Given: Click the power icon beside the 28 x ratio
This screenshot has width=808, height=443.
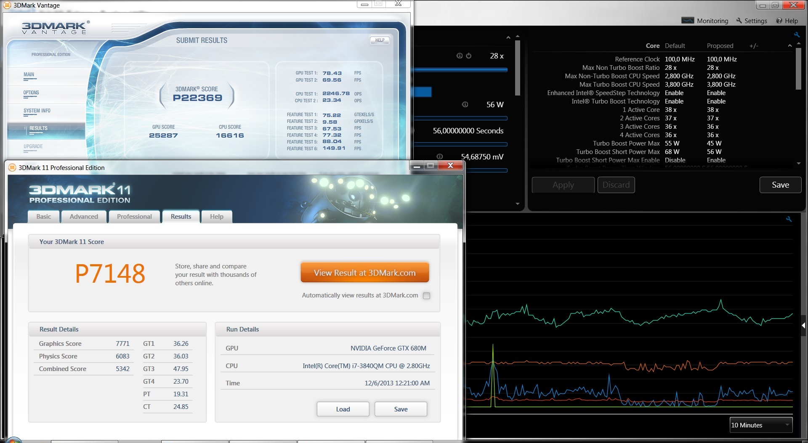Looking at the screenshot, I should (x=468, y=56).
